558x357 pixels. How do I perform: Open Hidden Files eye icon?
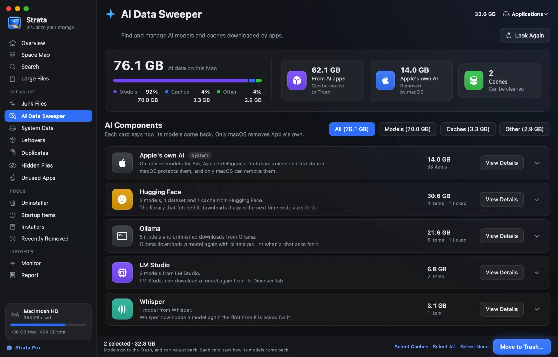(13, 165)
